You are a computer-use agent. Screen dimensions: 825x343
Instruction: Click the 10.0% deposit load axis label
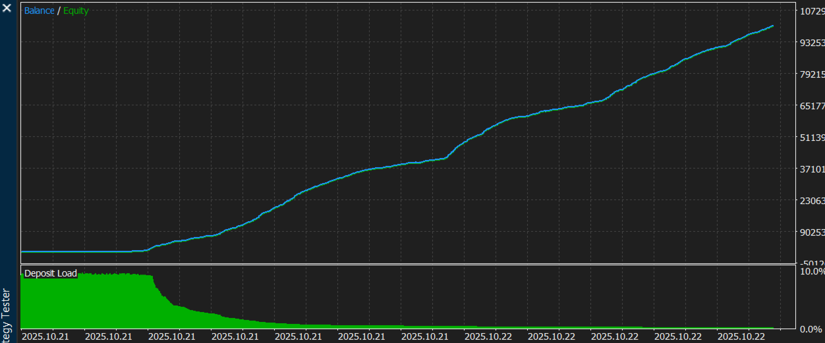(x=812, y=271)
